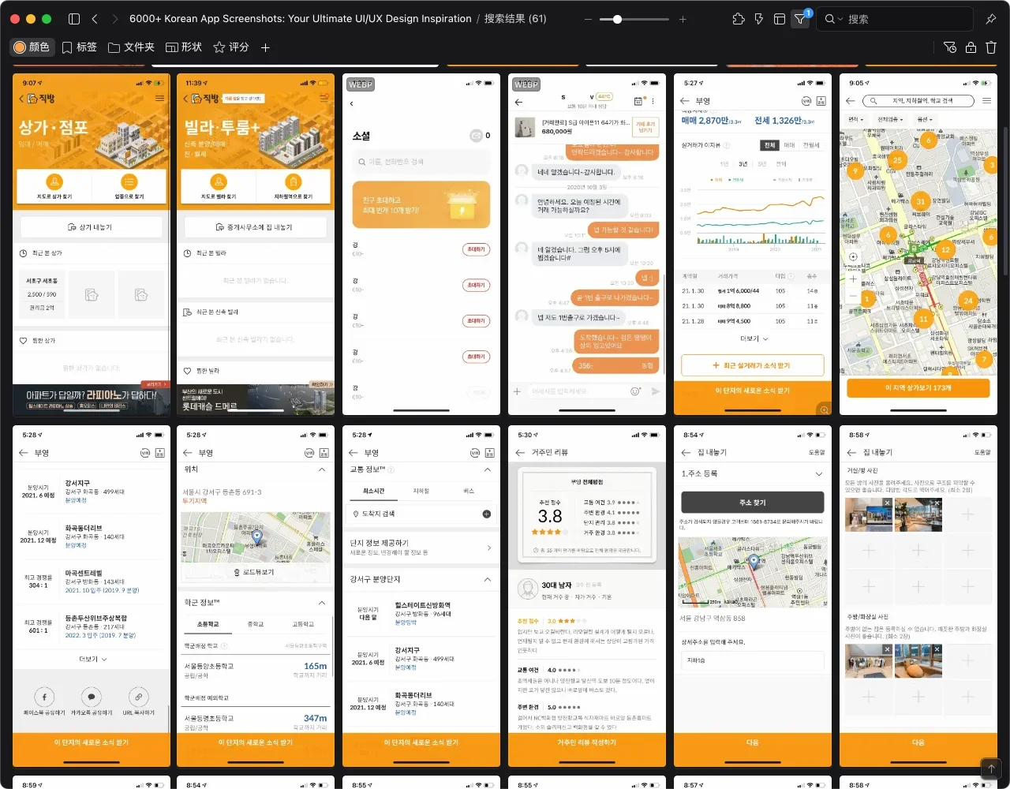The image size is (1010, 789).
Task: Select the 교통 정보 transit screenshot
Action: coord(421,596)
